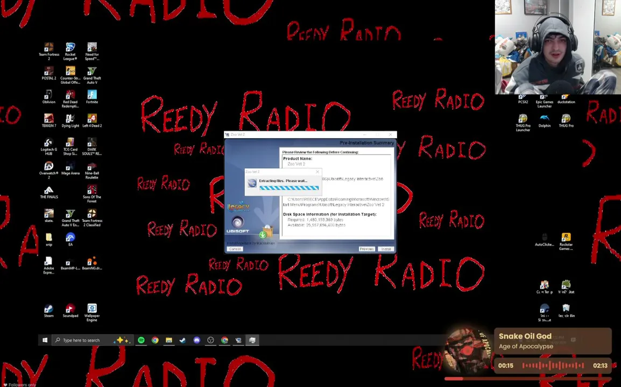Click the Product Name label in the summary
The image size is (621, 387).
pyautogui.click(x=298, y=158)
